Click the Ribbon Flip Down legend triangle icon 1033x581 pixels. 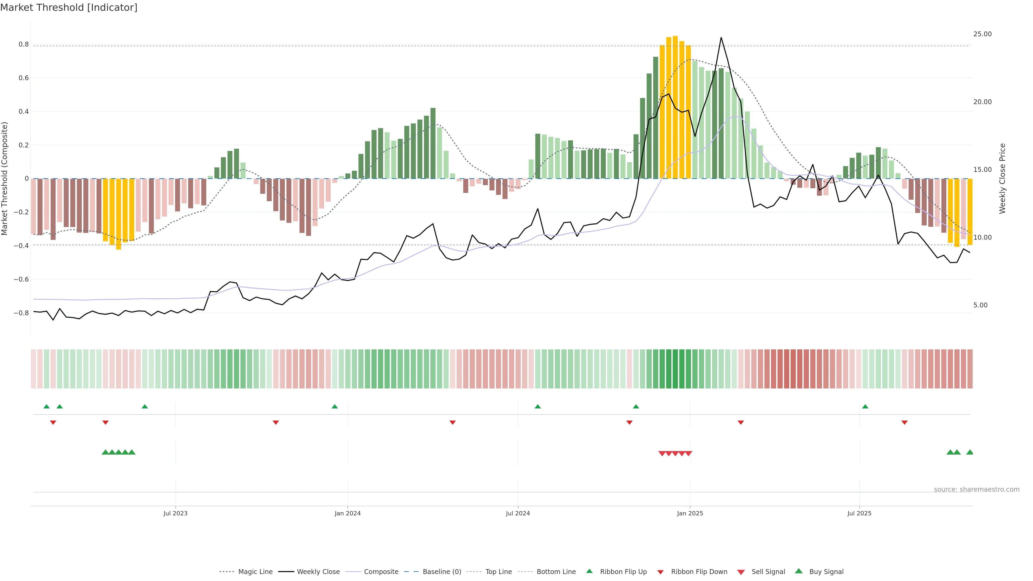click(660, 572)
